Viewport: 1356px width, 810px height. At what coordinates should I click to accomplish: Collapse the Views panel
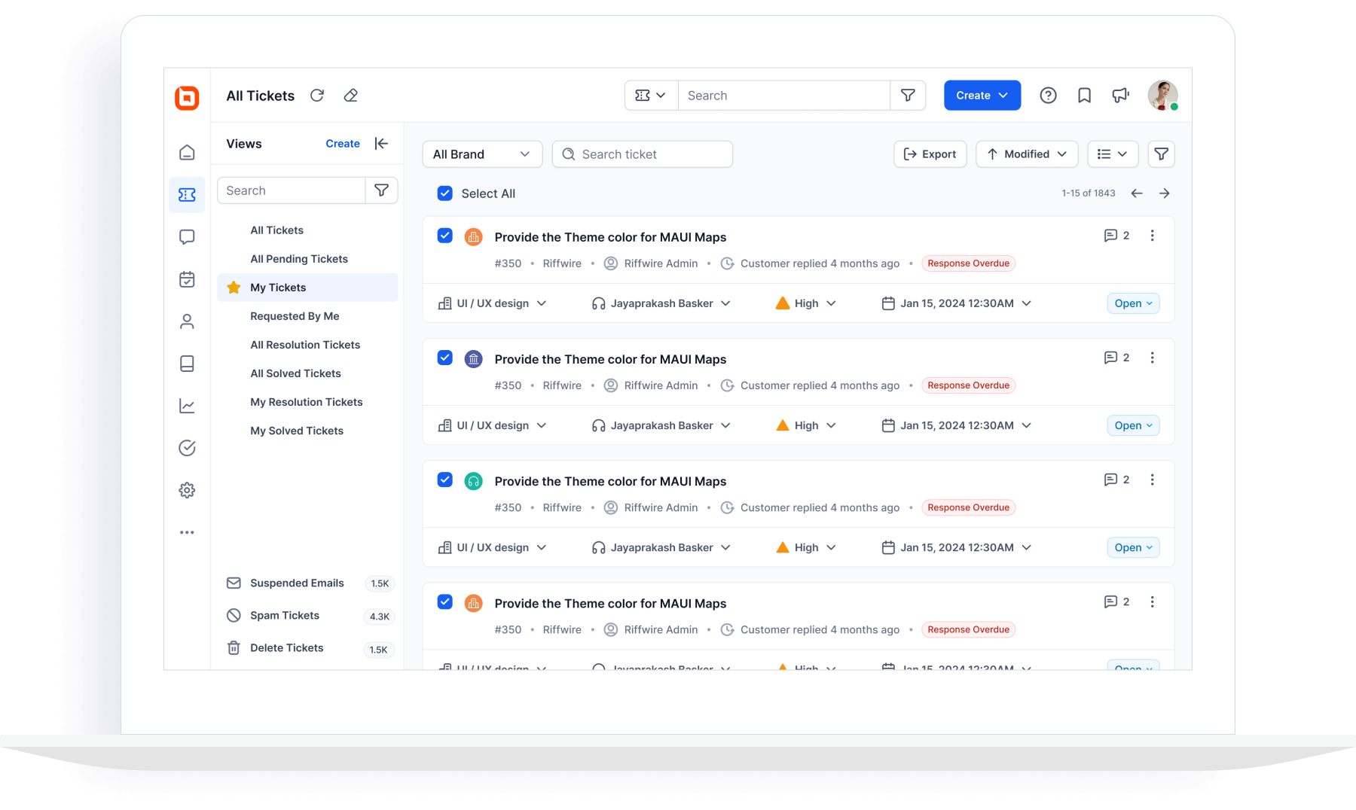click(381, 144)
